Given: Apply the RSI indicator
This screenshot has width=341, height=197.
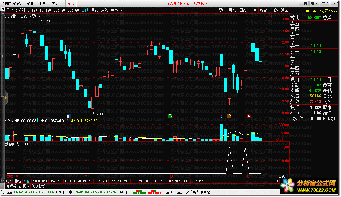Looking at the screenshot, I should 134,181.
